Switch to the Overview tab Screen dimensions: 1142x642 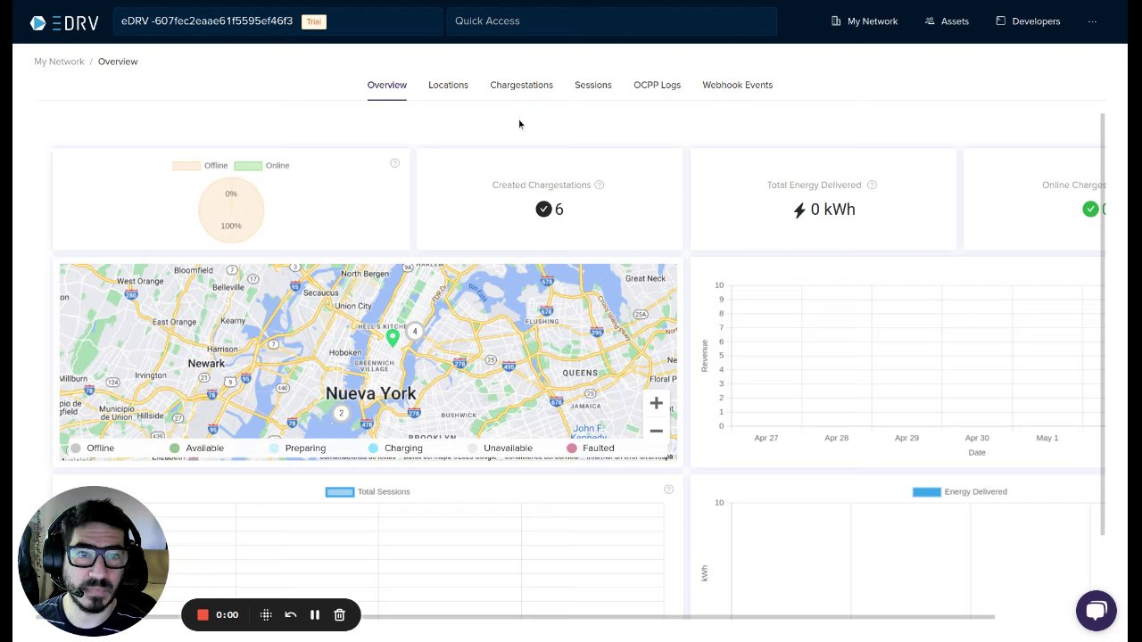pyautogui.click(x=387, y=85)
